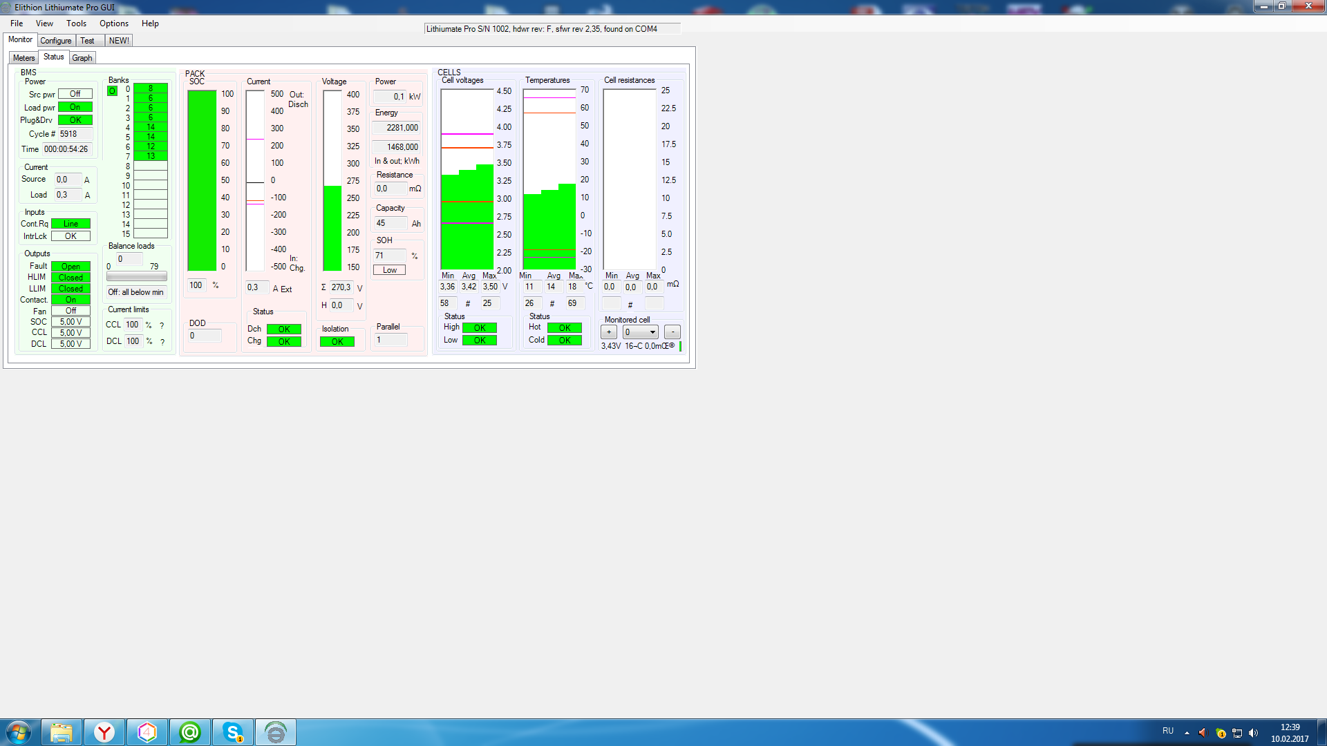1327x746 pixels.
Task: Click the Elithion app icon in title bar
Action: point(6,7)
